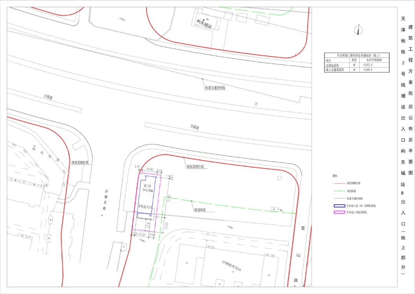This screenshot has height=294, width=415.
Task: Click the 轨道交通控制线 callout label
Action: tap(215, 88)
